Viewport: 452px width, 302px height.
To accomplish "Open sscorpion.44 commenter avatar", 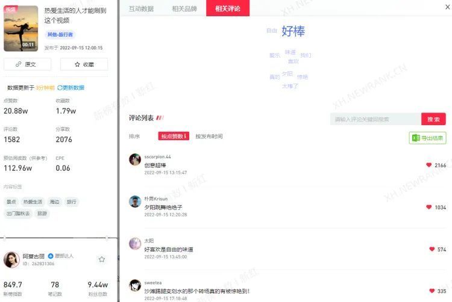I will pos(135,159).
